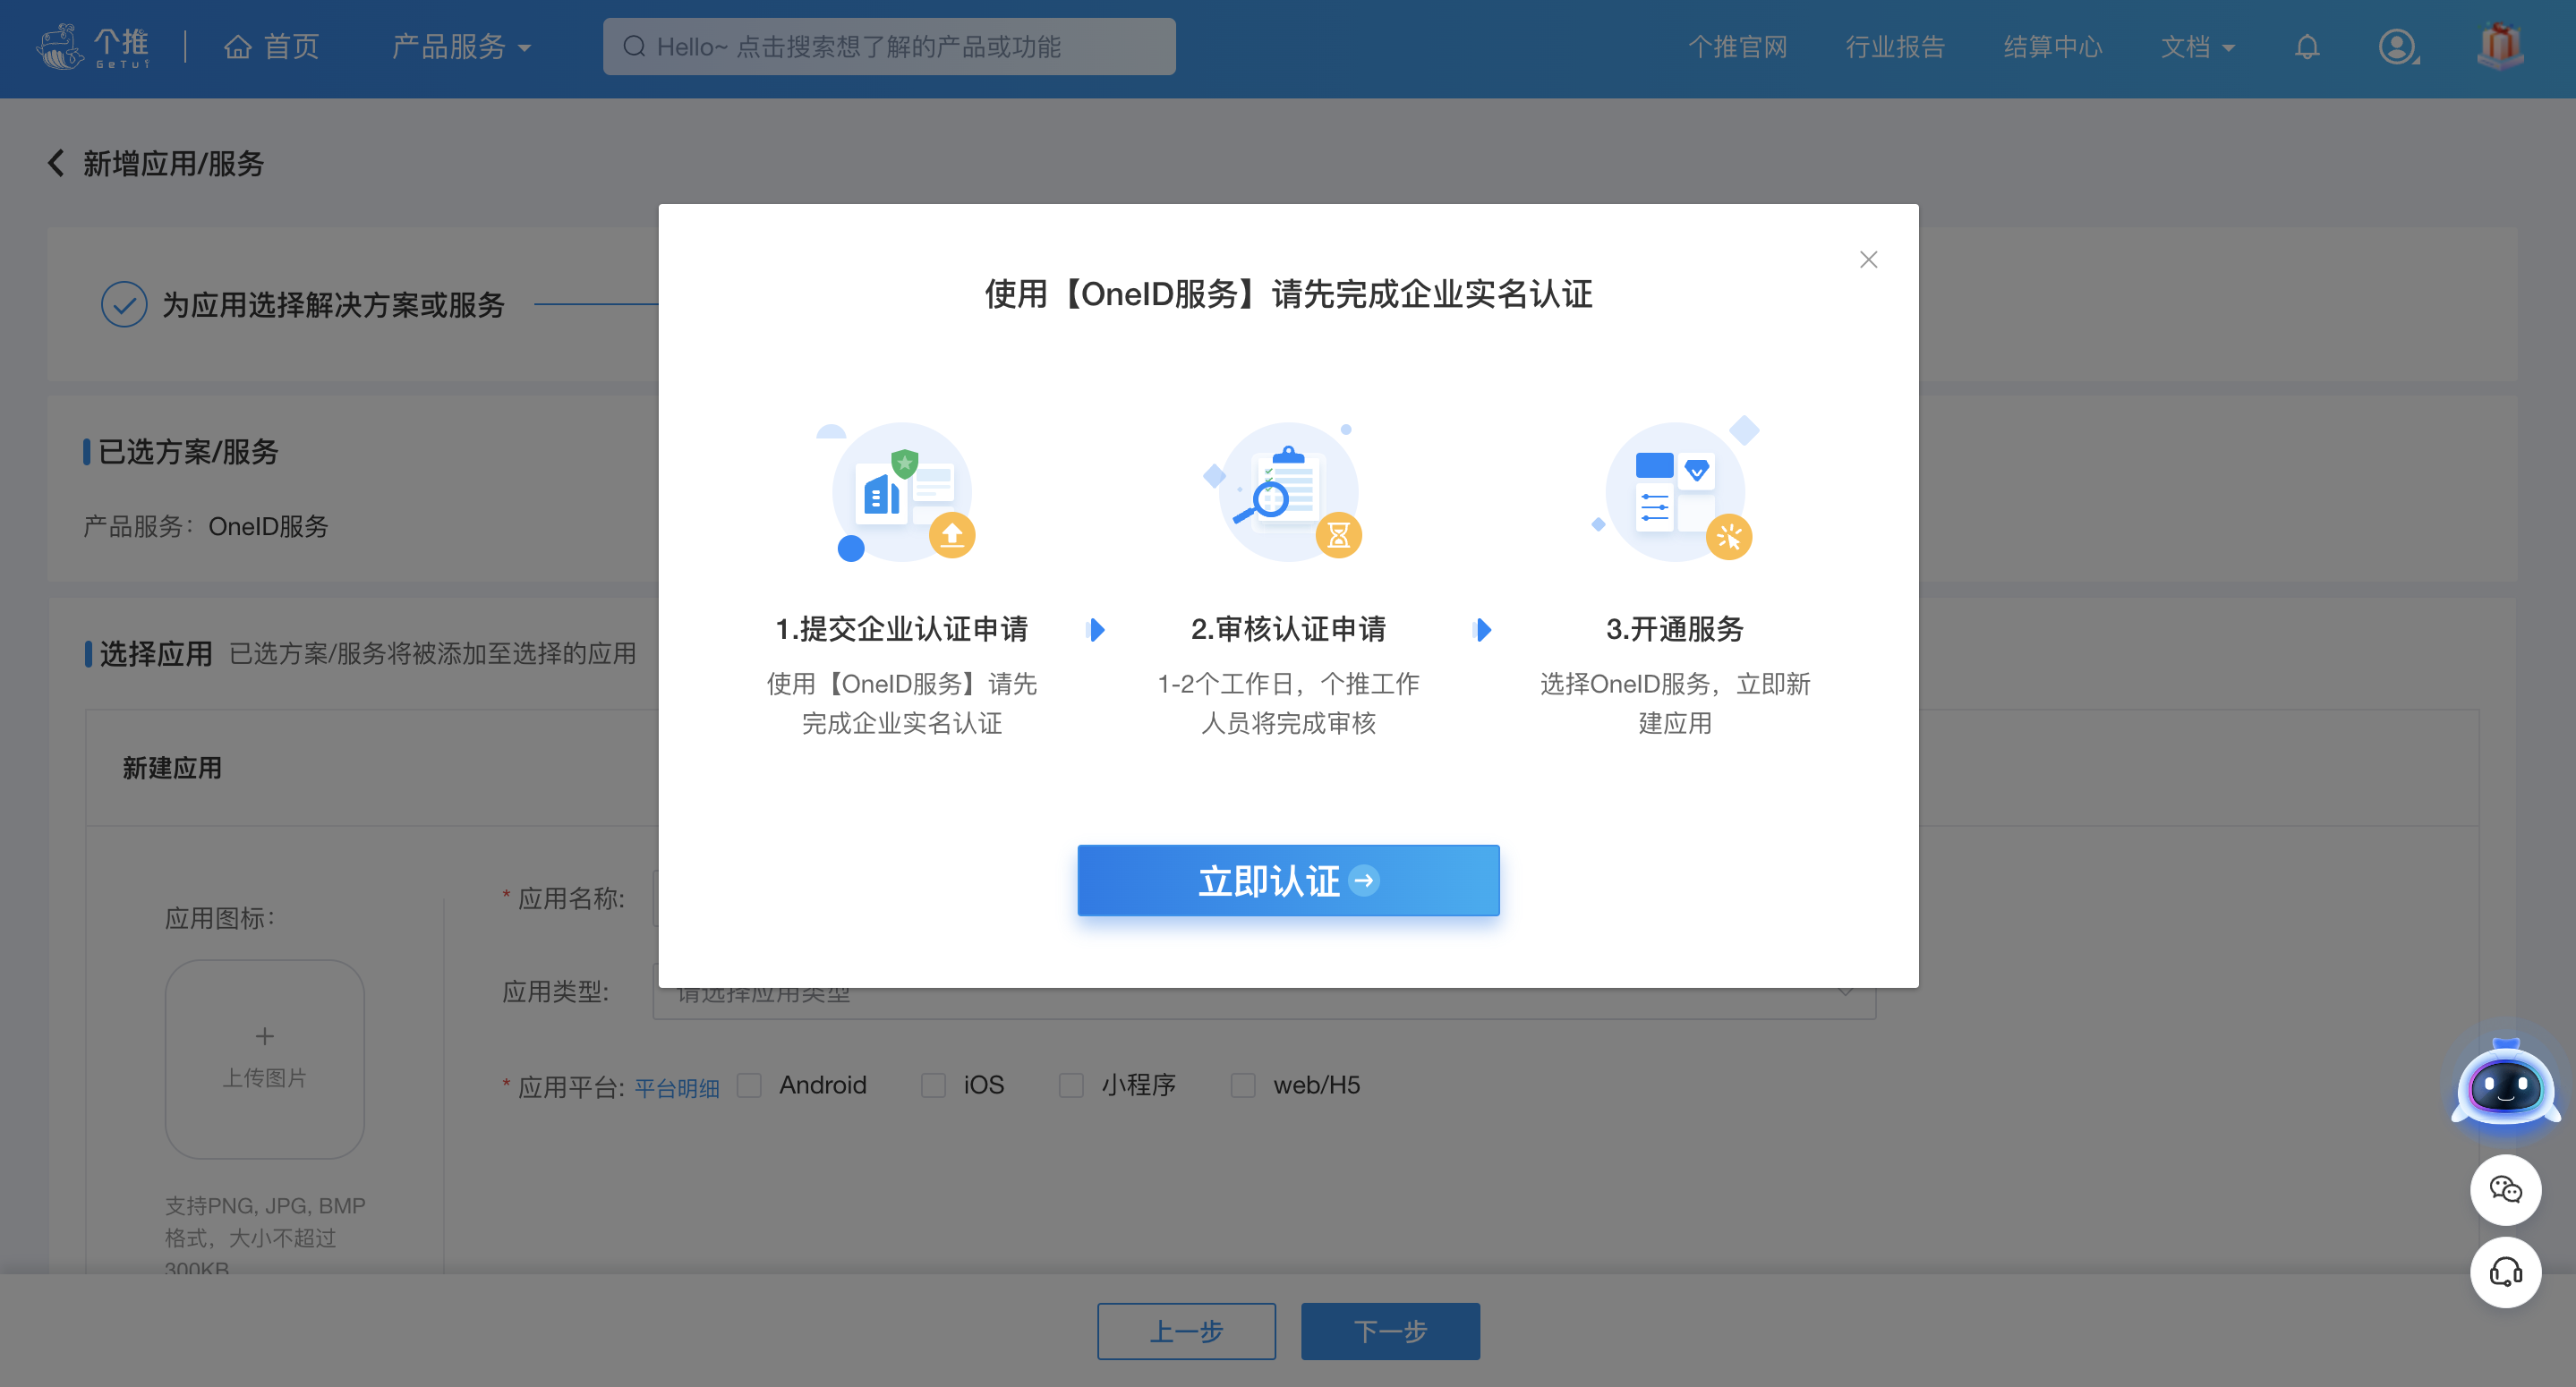The image size is (2576, 1387).
Task: Click 立即认证 verification button
Action: [x=1288, y=880]
